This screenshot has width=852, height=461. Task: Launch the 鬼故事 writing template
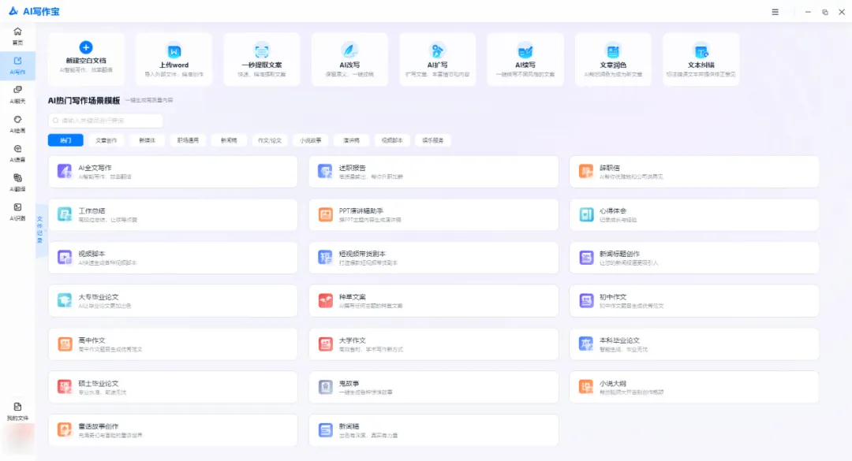(432, 386)
